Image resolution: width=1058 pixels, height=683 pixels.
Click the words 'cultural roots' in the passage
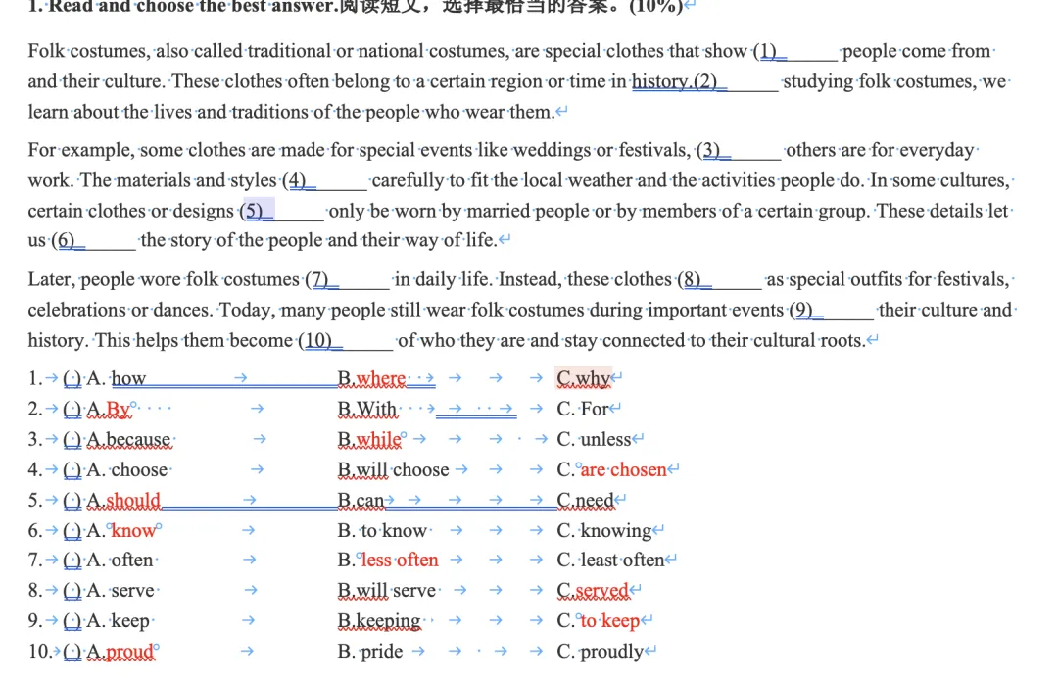point(809,340)
